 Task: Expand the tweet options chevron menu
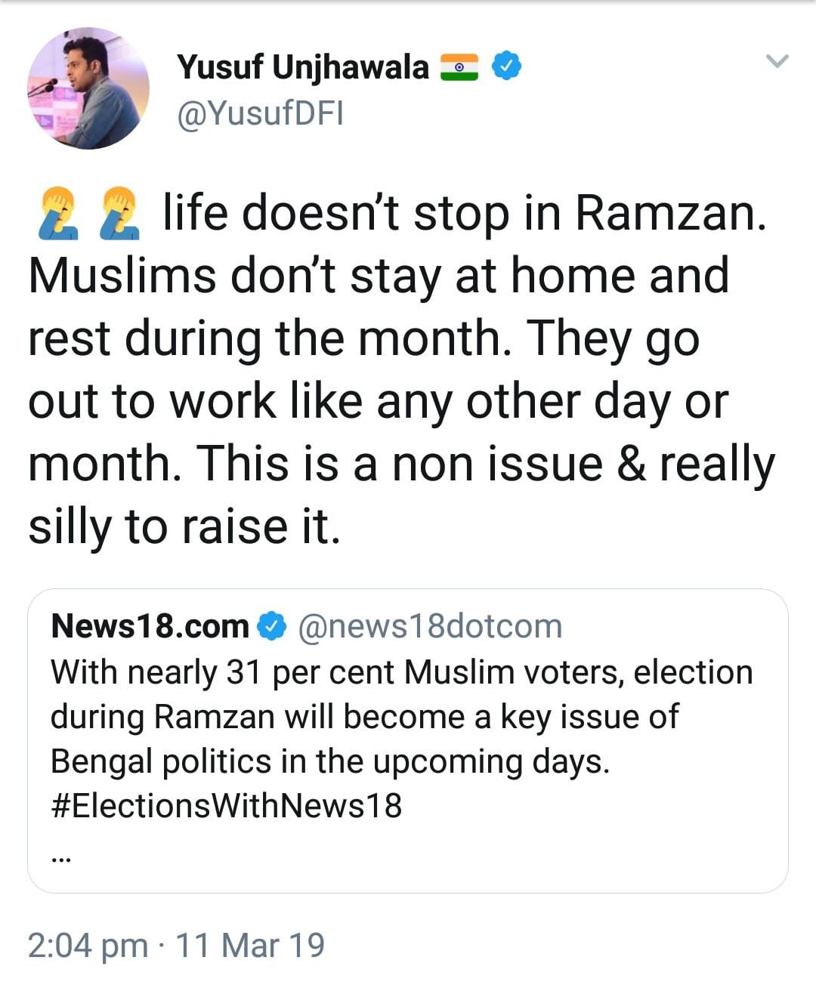point(777,61)
